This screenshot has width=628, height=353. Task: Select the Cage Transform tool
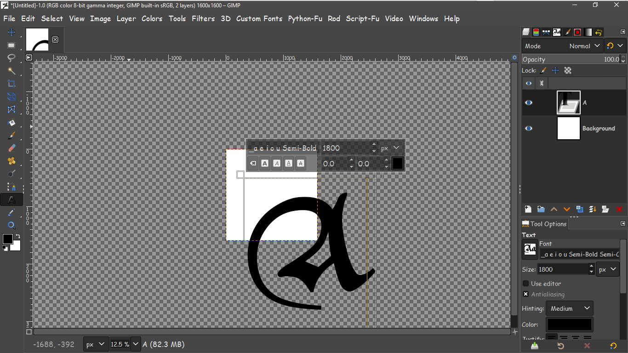11,109
